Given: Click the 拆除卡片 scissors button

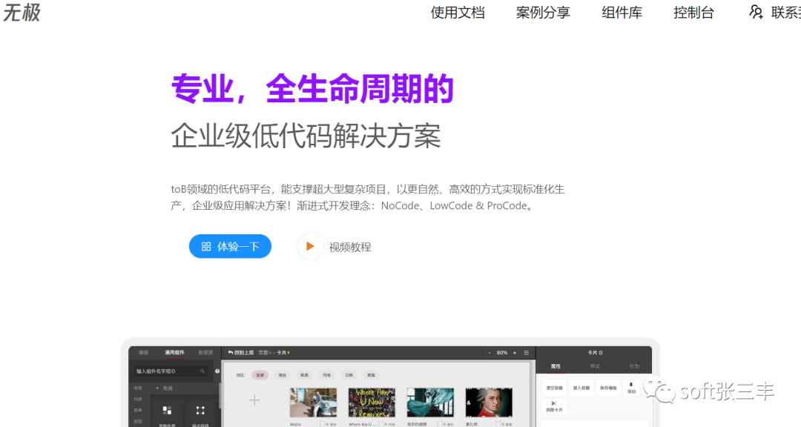Looking at the screenshot, I should 554,406.
